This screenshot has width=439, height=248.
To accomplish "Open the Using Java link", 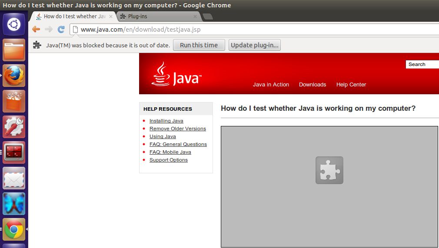I will (x=163, y=136).
